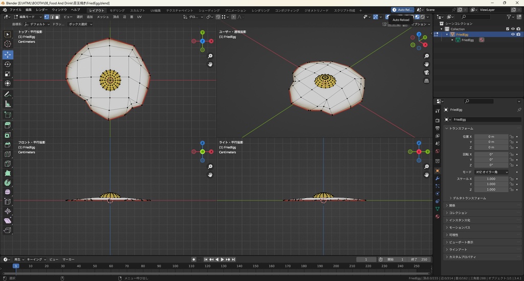Expand the デルタトランスフォーム panel
524x281 pixels.
(469, 198)
